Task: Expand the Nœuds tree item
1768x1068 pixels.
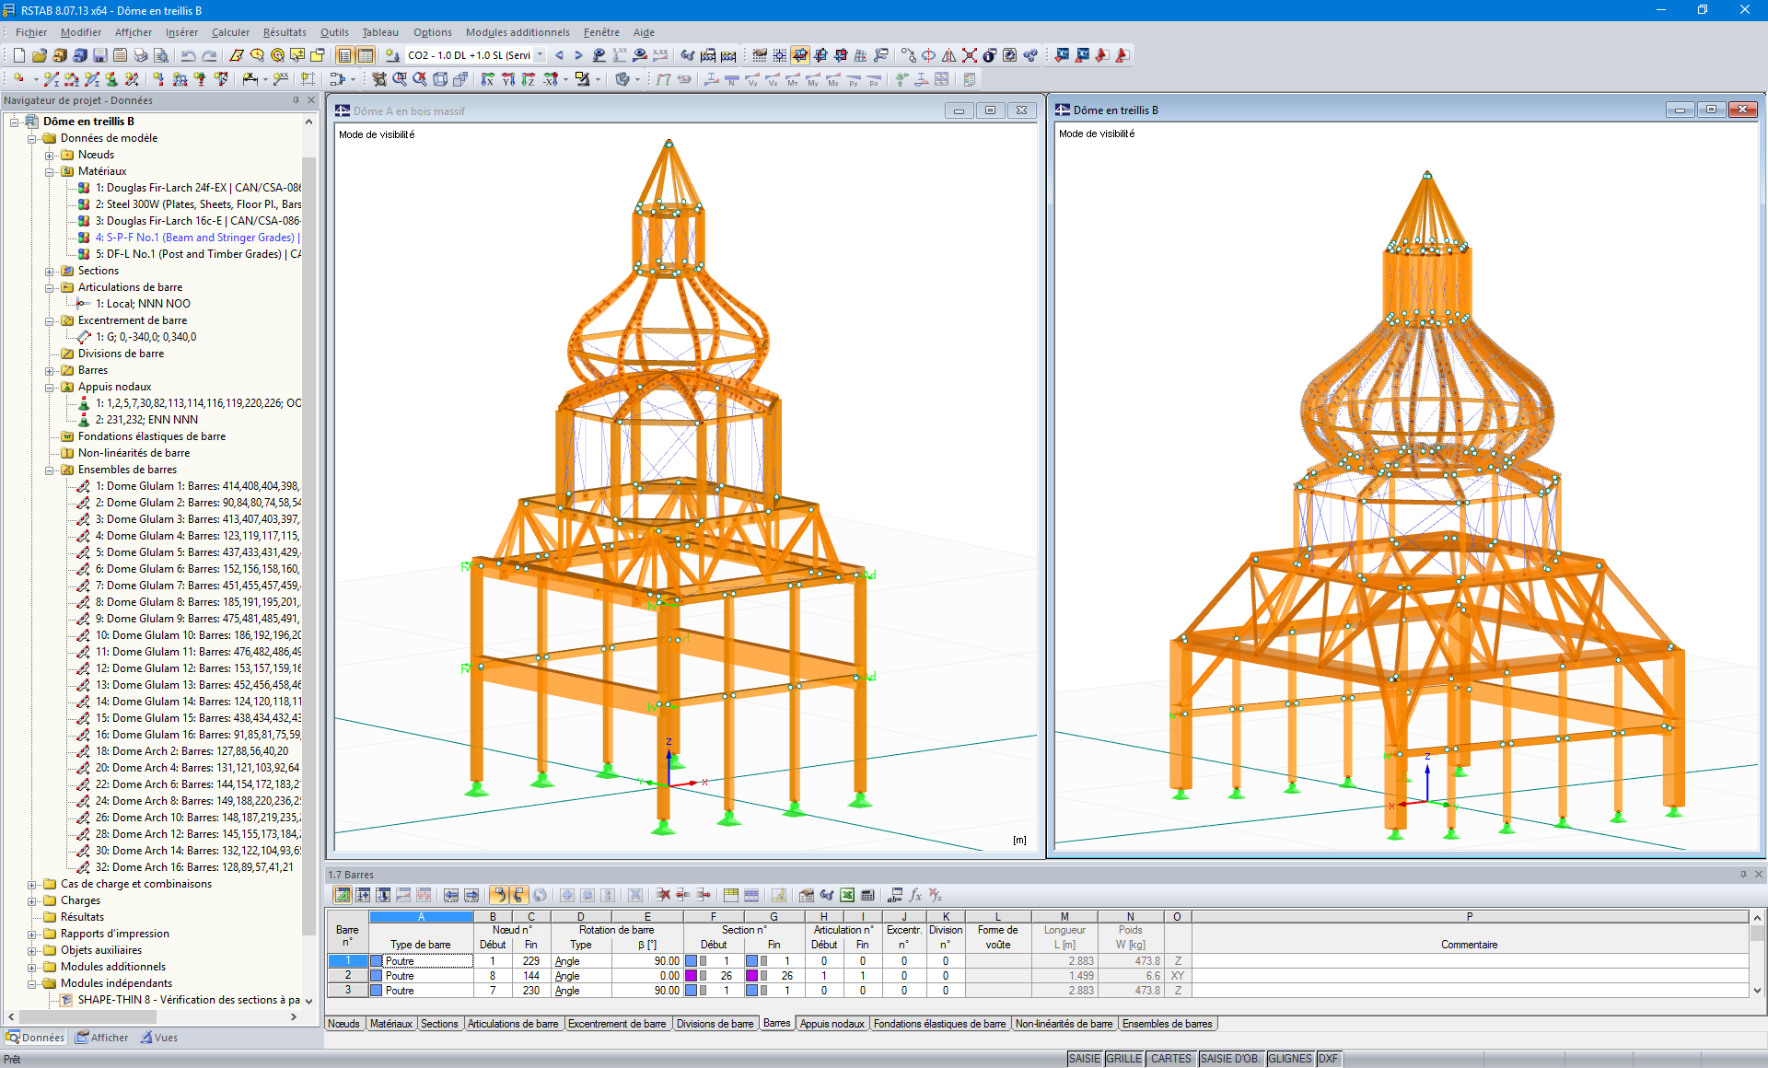Action: (50, 155)
